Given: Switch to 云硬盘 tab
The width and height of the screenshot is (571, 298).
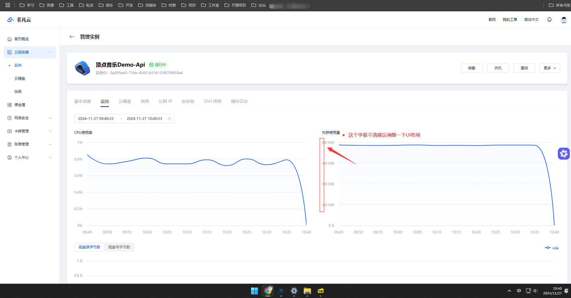Looking at the screenshot, I should (x=125, y=101).
